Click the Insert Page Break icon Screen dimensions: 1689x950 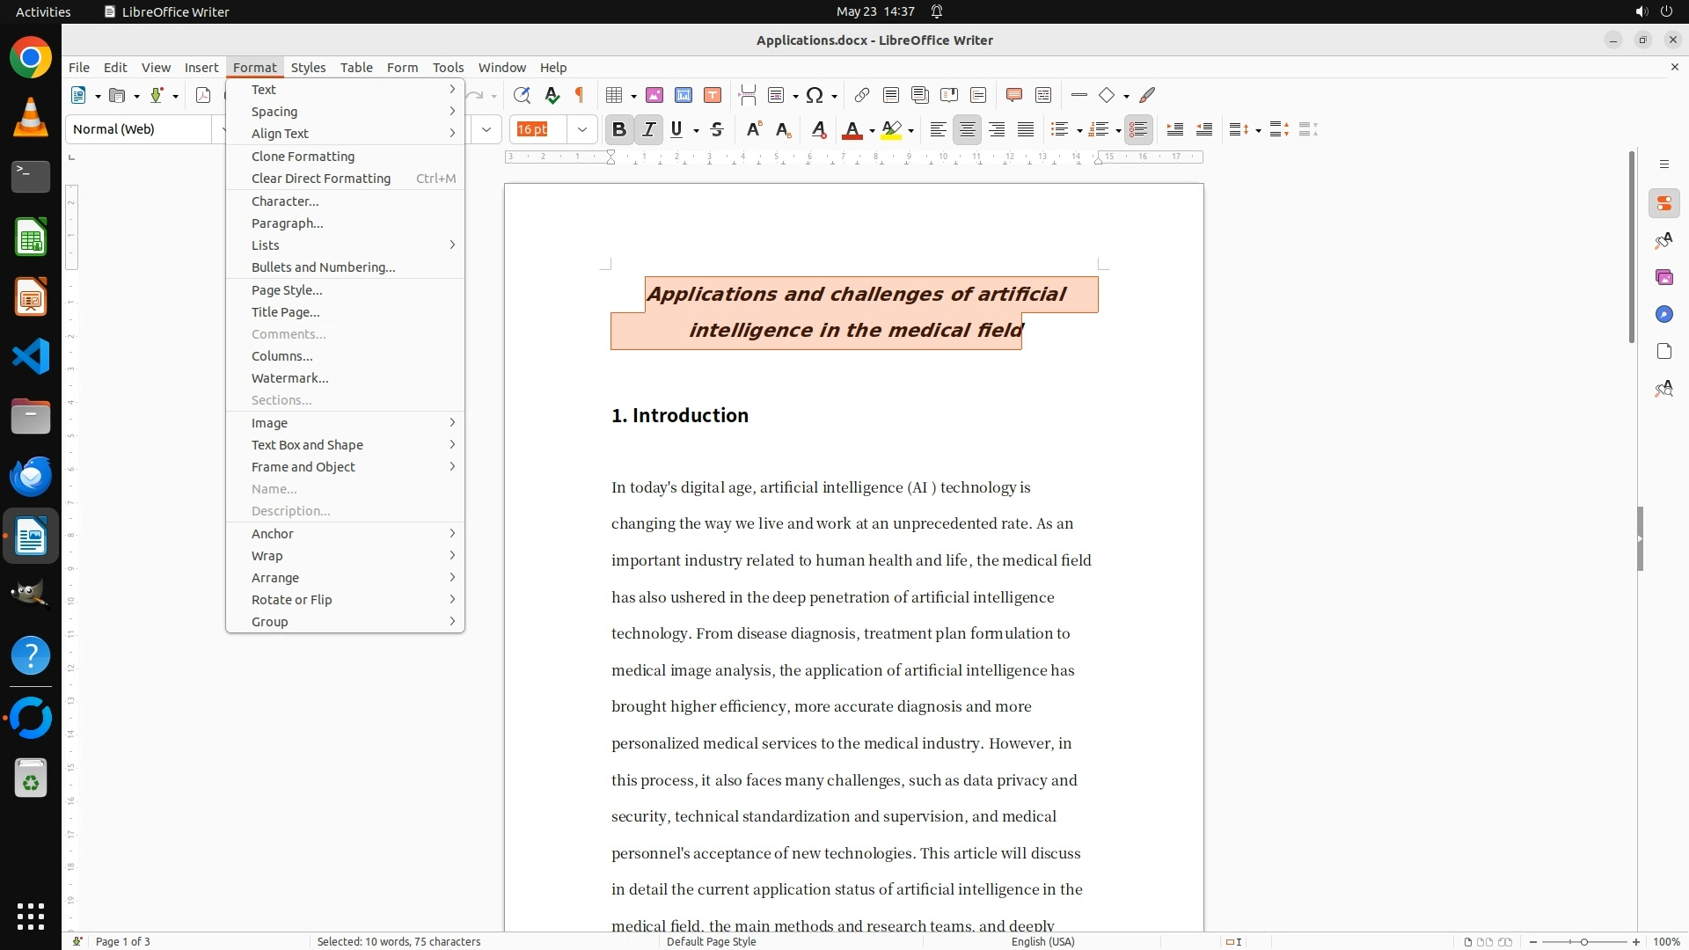pos(748,95)
